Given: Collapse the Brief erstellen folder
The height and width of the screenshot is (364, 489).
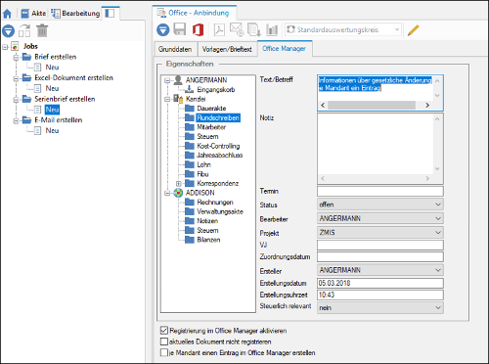Looking at the screenshot, I should tap(16, 58).
